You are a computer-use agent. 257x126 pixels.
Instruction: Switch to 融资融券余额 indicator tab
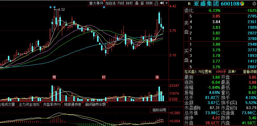96,104
